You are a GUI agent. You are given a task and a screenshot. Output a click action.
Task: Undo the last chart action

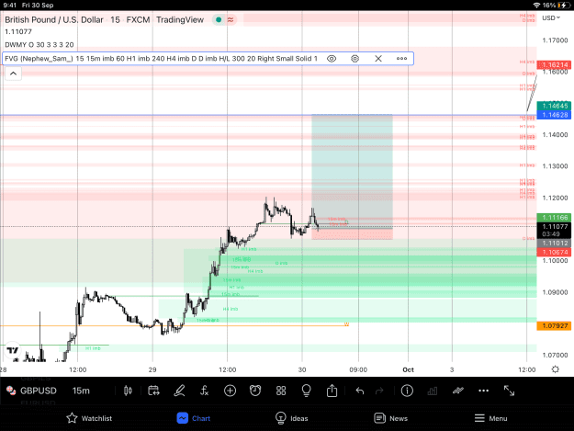pos(360,391)
